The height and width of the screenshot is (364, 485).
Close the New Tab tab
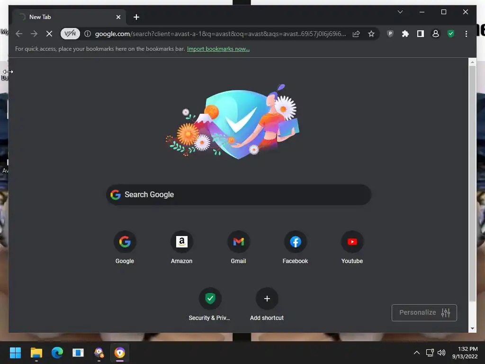click(x=118, y=17)
